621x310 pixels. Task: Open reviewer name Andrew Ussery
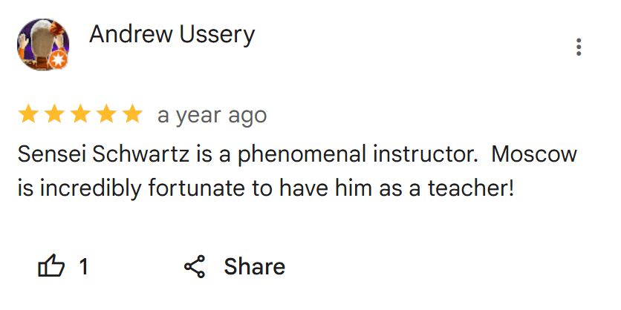(172, 35)
